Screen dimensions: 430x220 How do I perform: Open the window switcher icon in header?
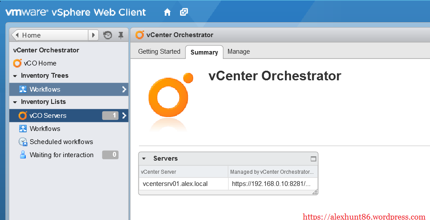pos(184,12)
